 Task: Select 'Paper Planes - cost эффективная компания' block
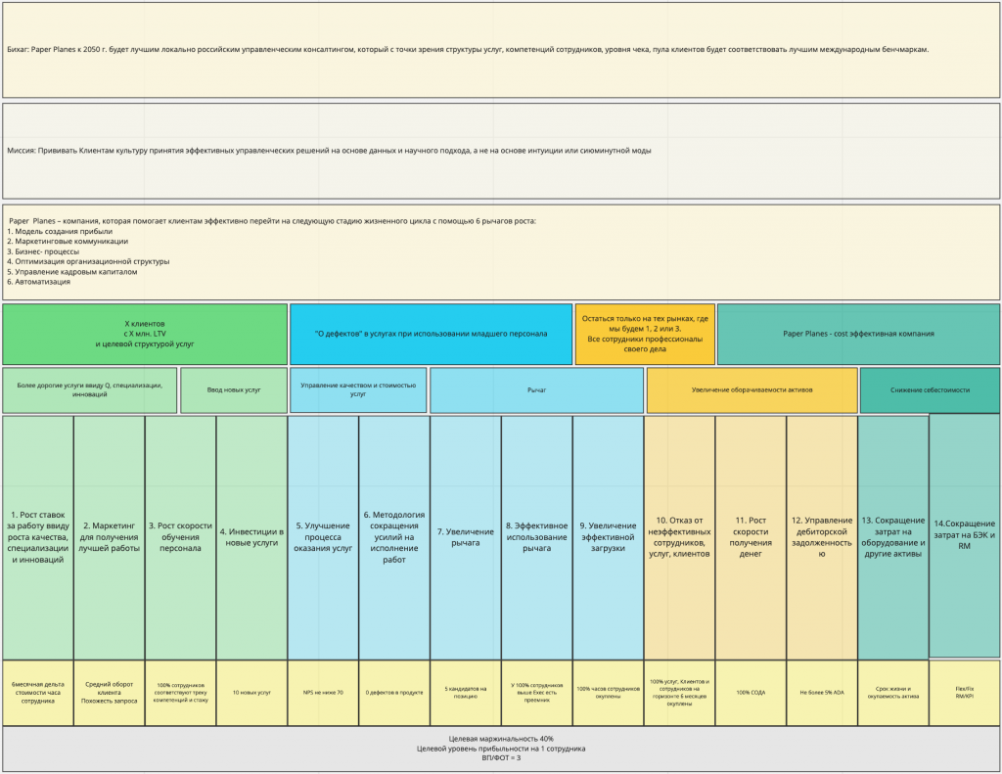(x=859, y=335)
